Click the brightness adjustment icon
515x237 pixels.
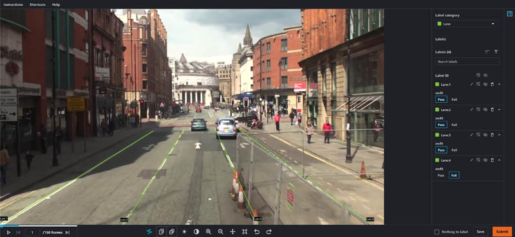pyautogui.click(x=184, y=232)
